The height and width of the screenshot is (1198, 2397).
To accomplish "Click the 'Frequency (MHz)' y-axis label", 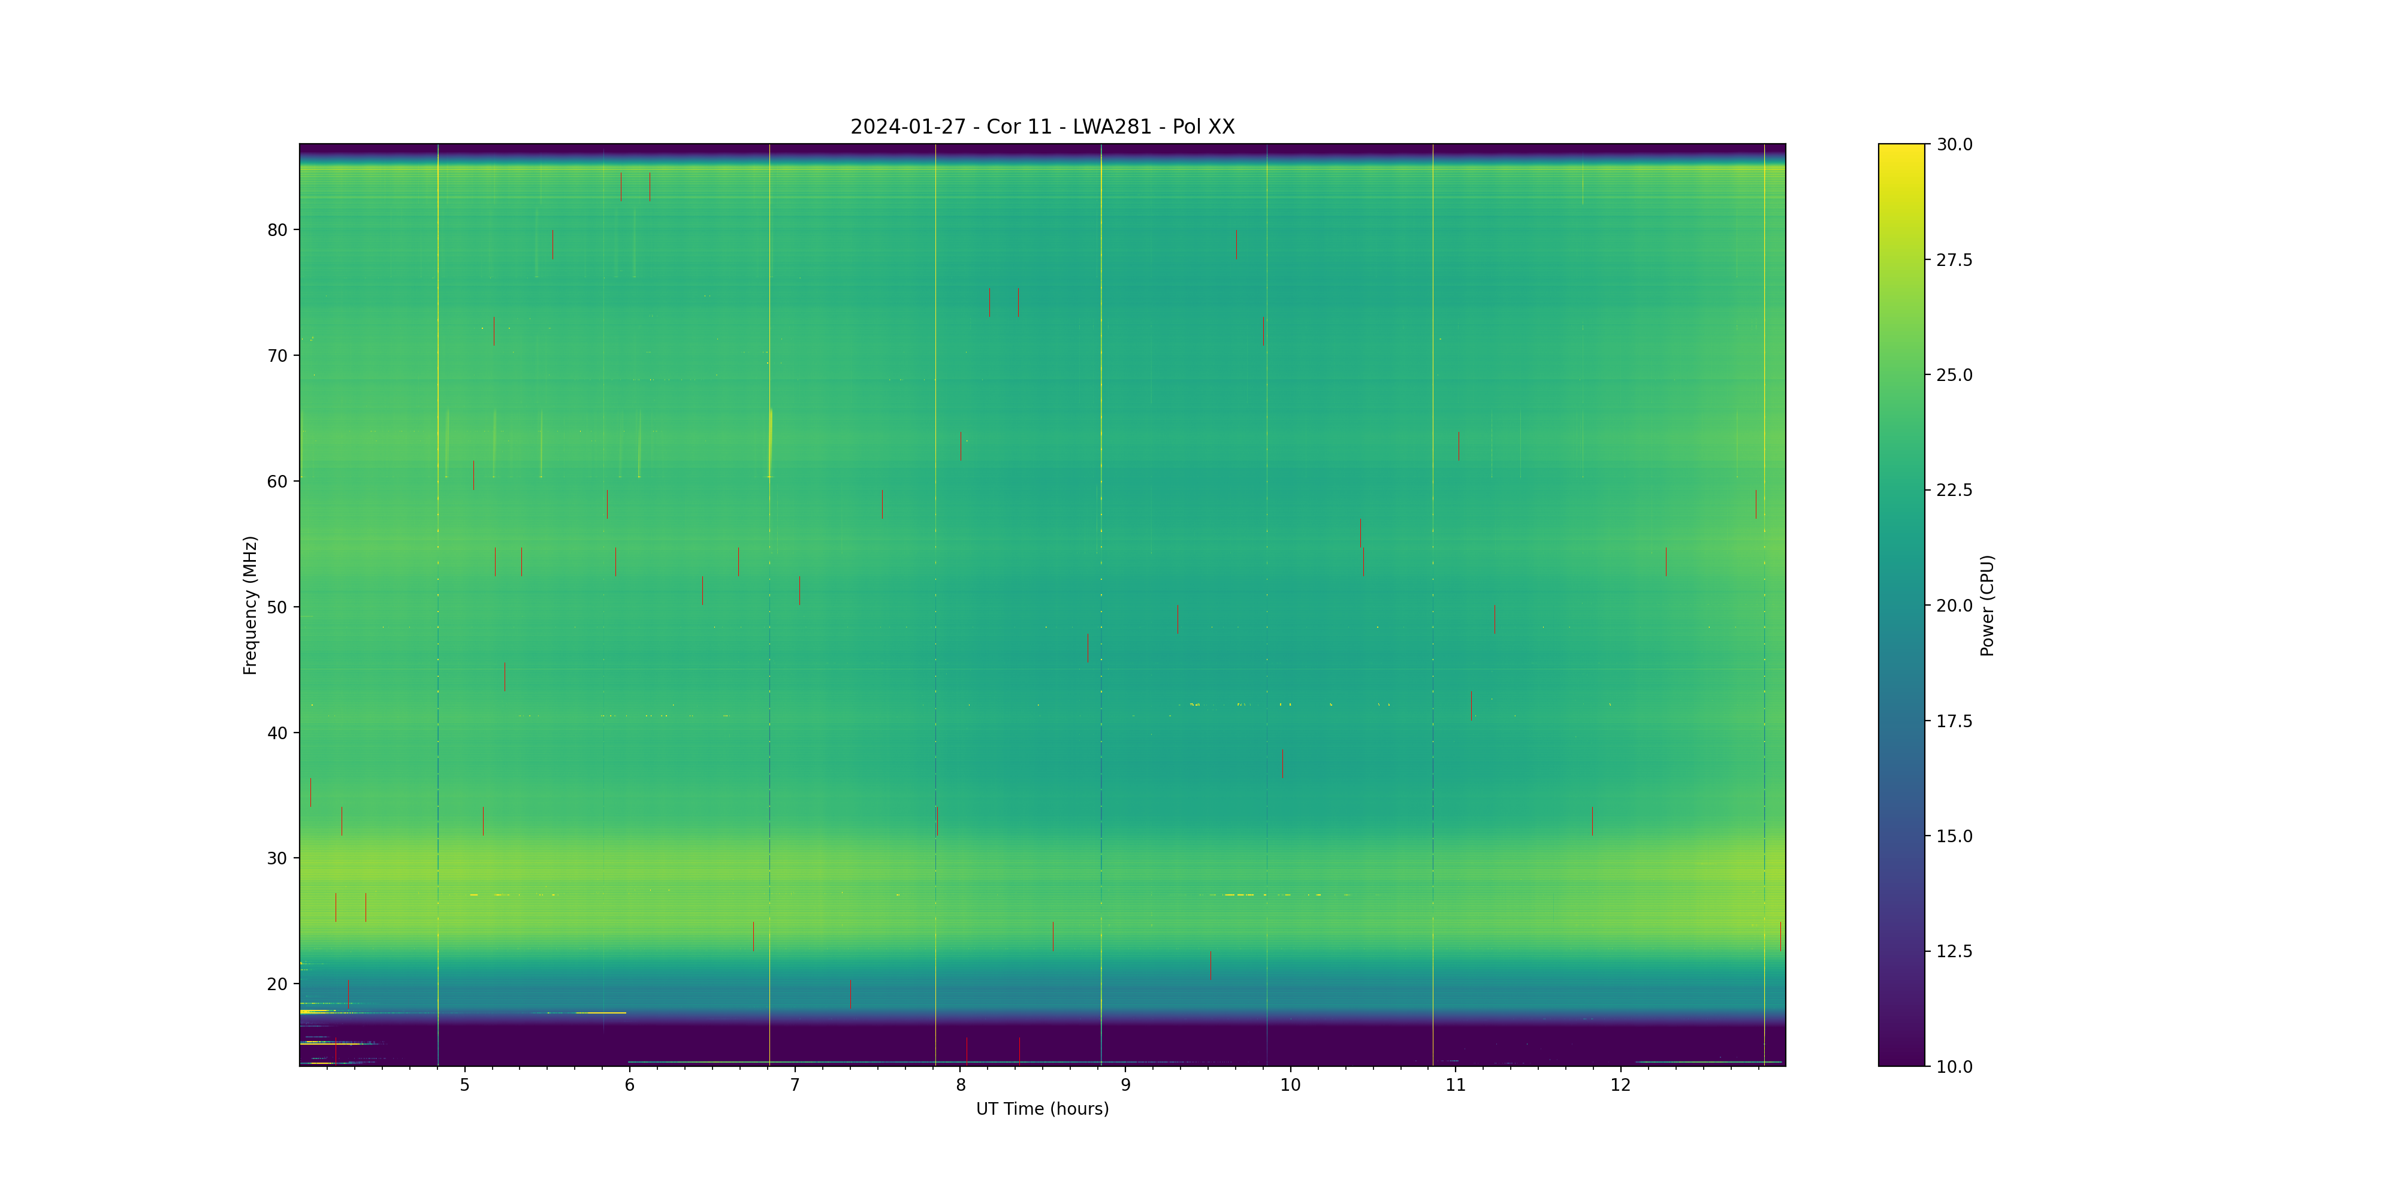I will pyautogui.click(x=249, y=604).
